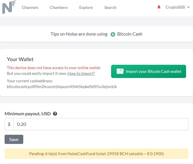Open Search from the navigation
The height and width of the screenshot is (164, 193).
click(110, 7)
